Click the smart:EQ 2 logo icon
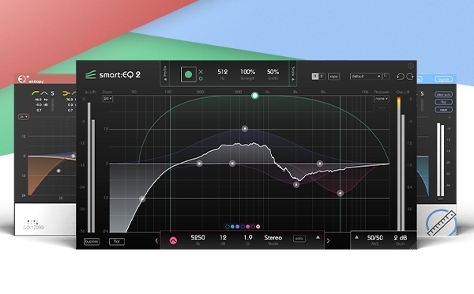Screen dimensions: 474x294 90,74
